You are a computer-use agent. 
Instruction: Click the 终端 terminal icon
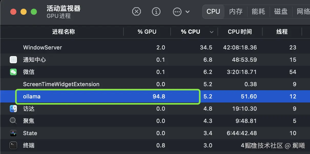(13, 145)
